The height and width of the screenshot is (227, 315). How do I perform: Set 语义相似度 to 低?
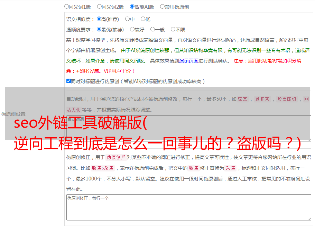pos(143,19)
